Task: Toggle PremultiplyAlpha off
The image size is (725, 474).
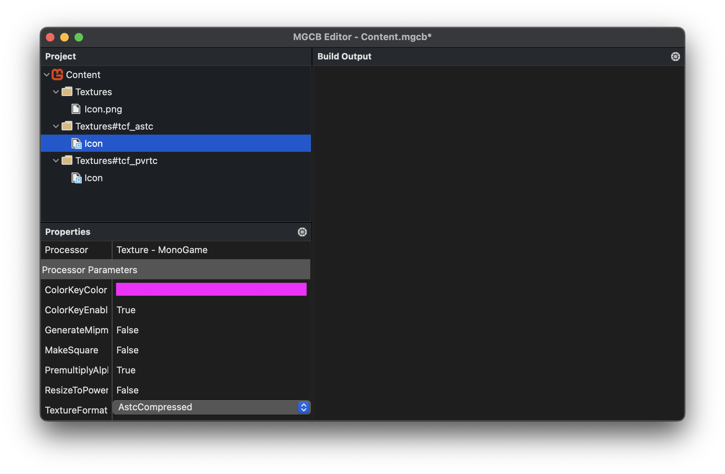Action: [126, 370]
